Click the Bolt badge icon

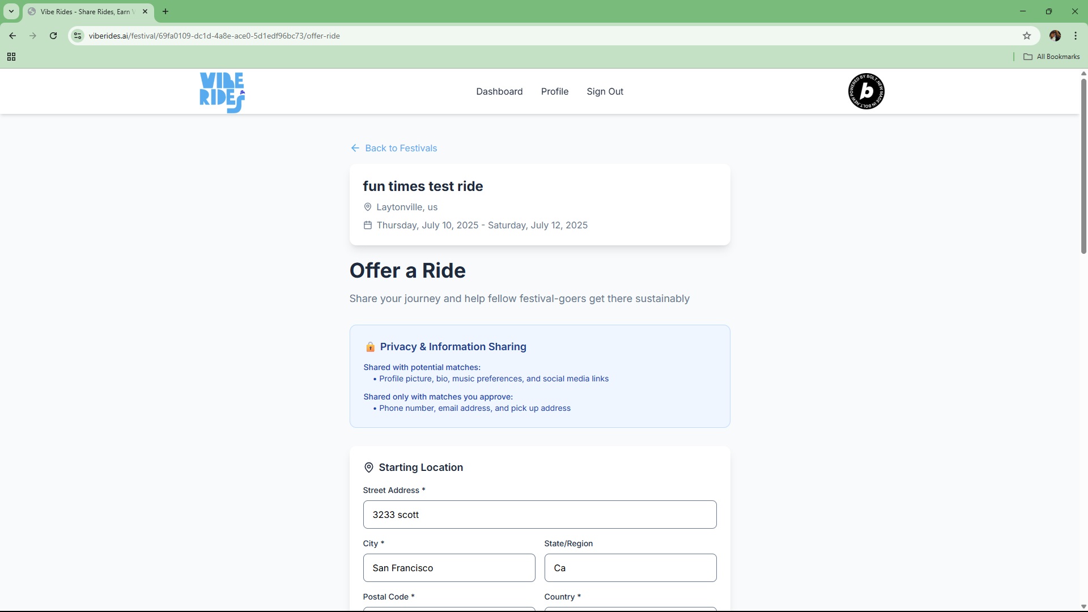click(x=866, y=91)
